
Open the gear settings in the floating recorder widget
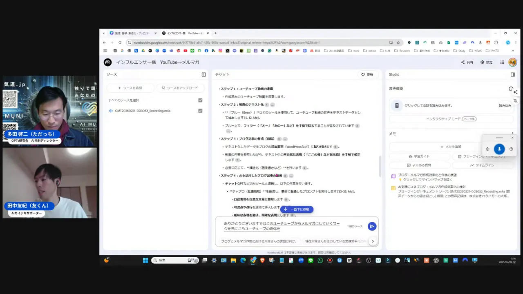tap(487, 149)
